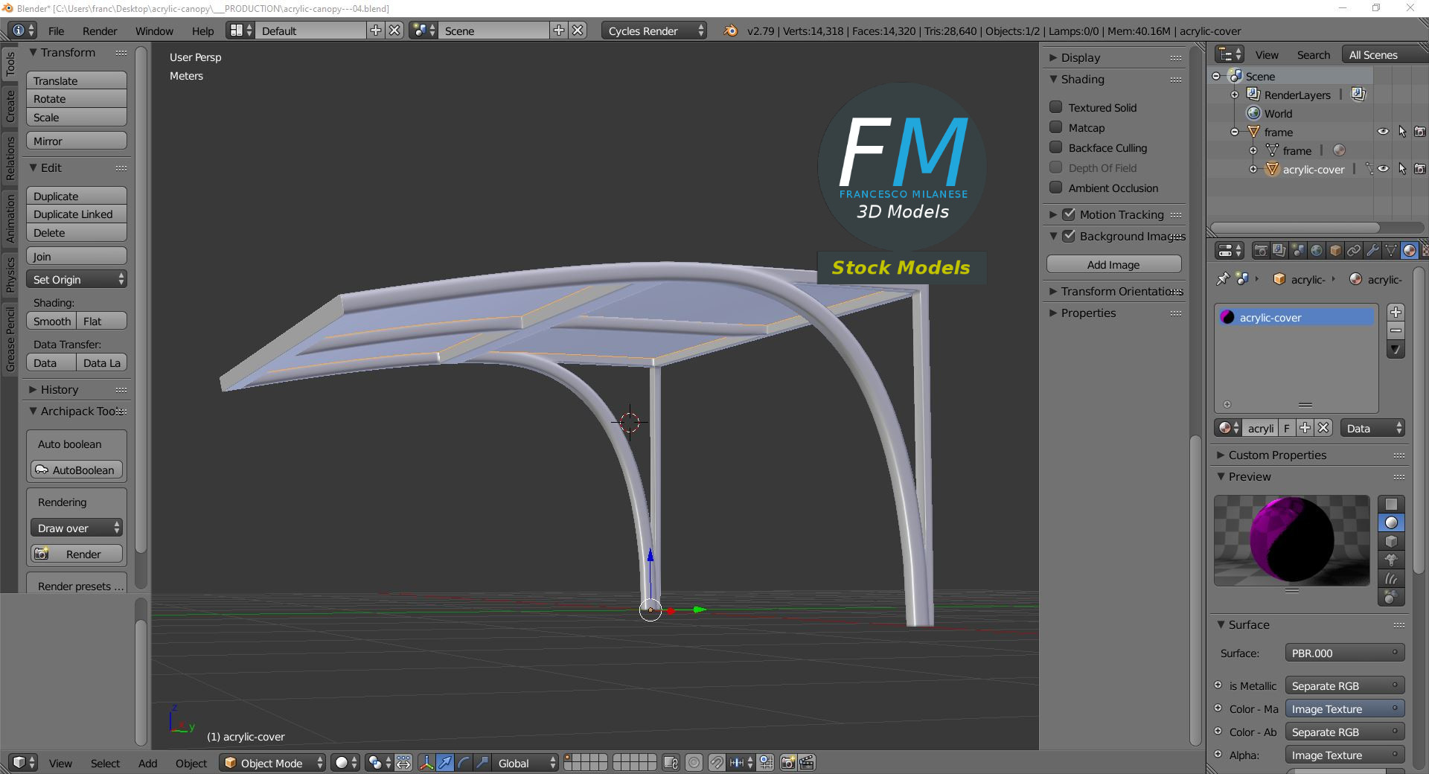
Task: Select the Modifiers wrench icon
Action: pyautogui.click(x=1372, y=250)
